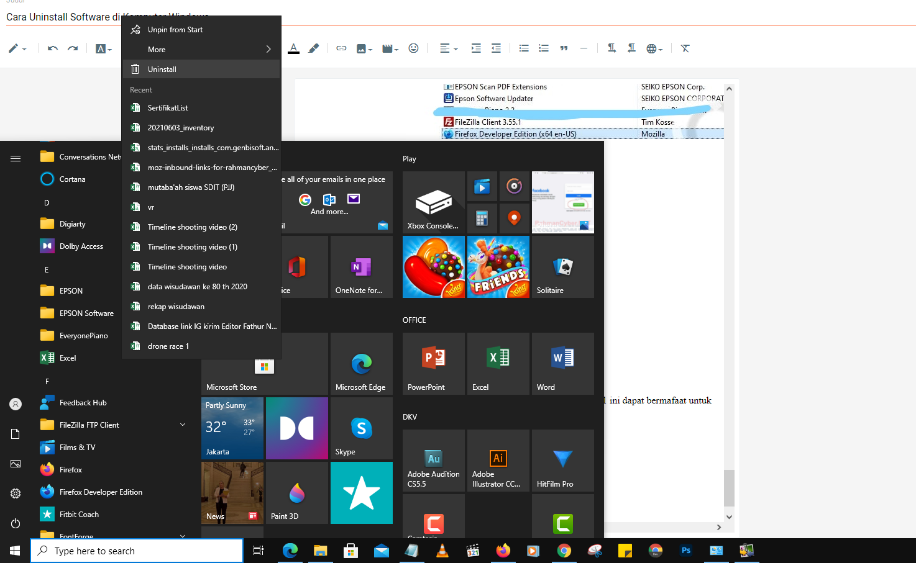
Task: Open the Word tile
Action: (563, 364)
